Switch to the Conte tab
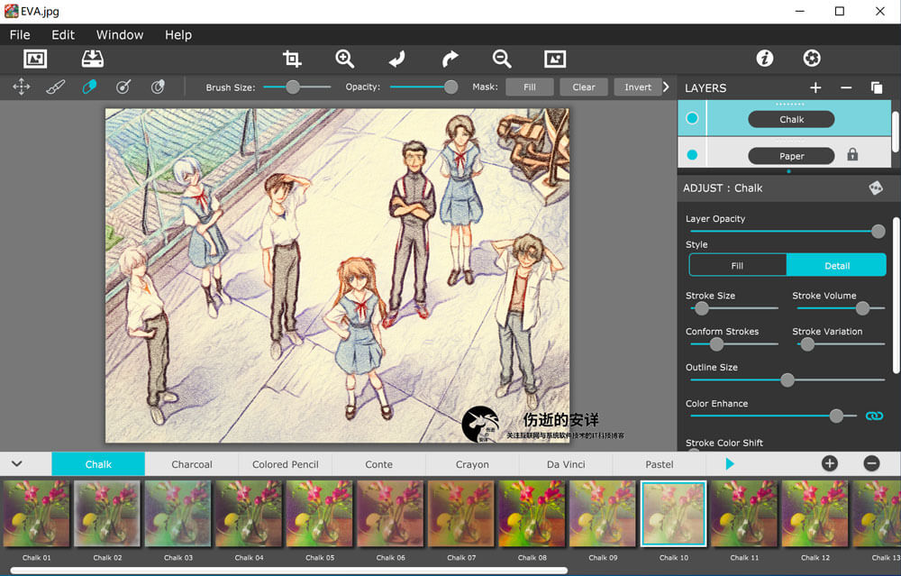Screen dimensions: 901x576 point(378,464)
